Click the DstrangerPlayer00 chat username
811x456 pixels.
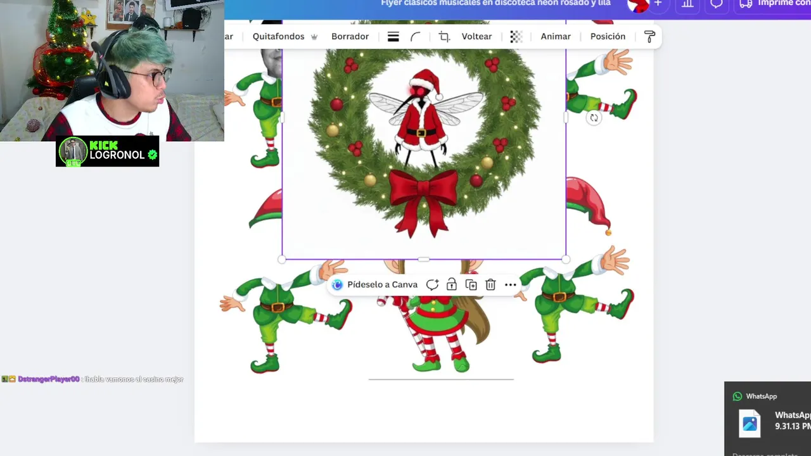pos(49,379)
